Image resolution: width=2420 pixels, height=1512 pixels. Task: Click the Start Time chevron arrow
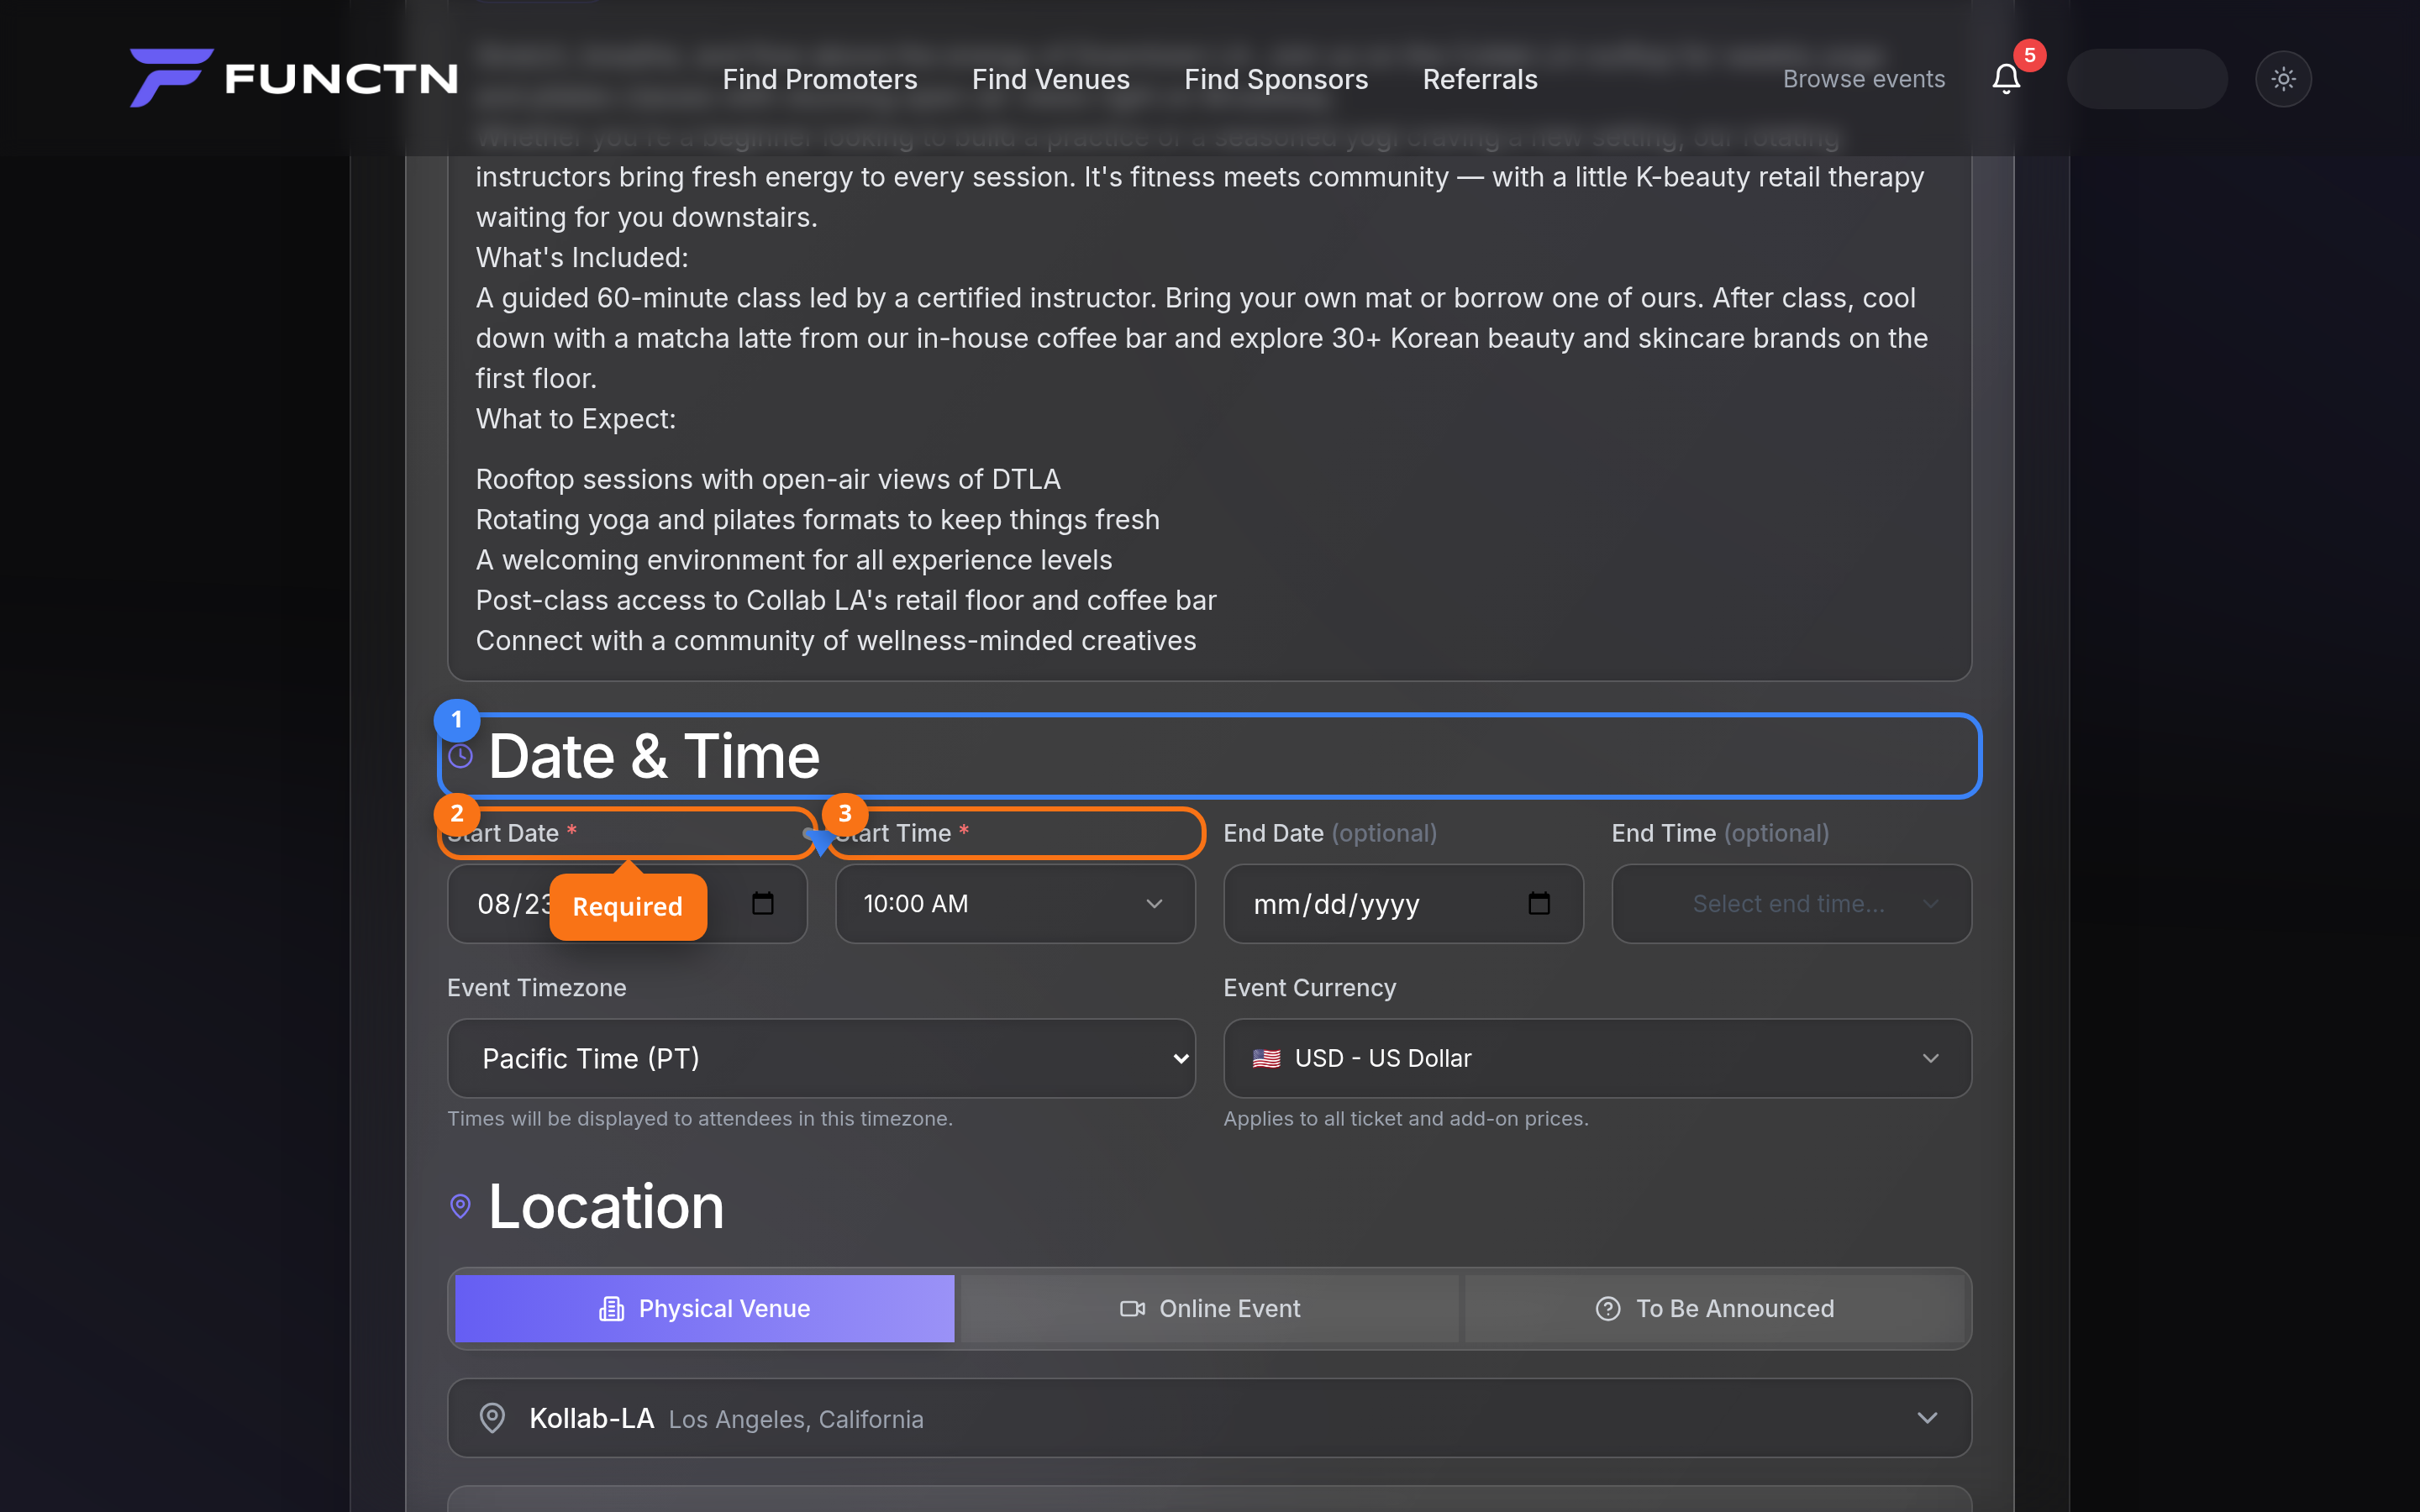[1154, 904]
